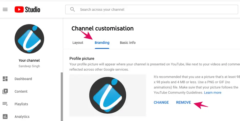Click the Playlists list icon

click(5, 104)
